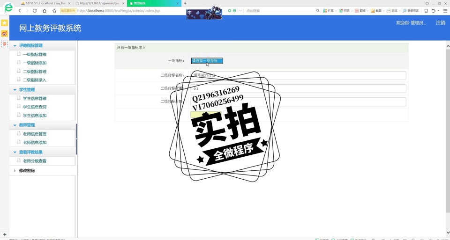Open a new browser tab
The width and height of the screenshot is (450, 240).
(185, 3)
